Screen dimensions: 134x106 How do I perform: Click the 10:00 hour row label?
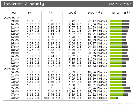pos(14,24)
